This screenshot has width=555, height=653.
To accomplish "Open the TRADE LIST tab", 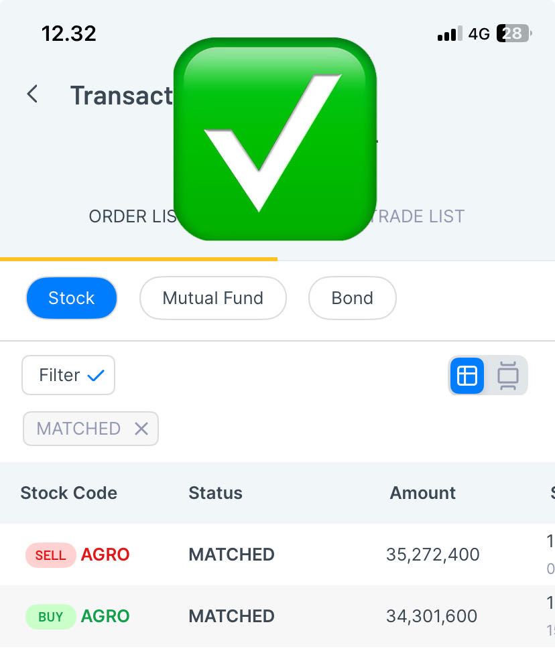I will pos(417,216).
